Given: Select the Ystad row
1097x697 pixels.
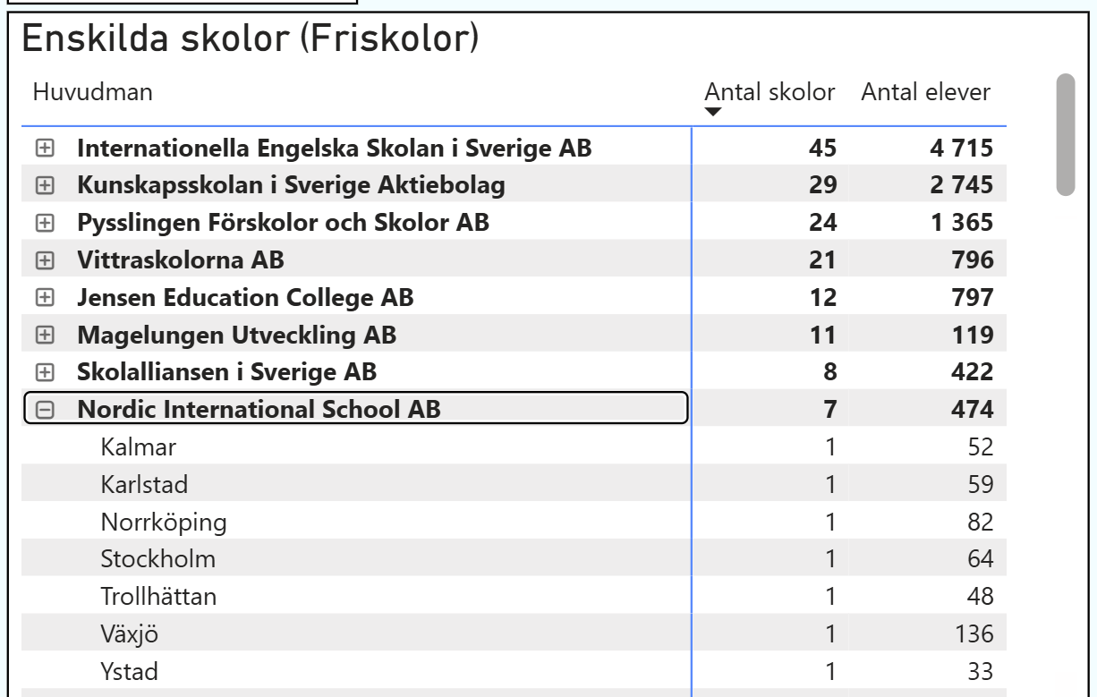Looking at the screenshot, I should tap(126, 670).
